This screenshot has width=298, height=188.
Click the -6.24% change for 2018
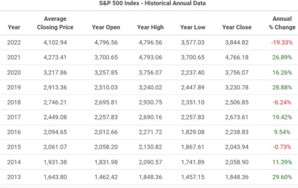point(282,102)
